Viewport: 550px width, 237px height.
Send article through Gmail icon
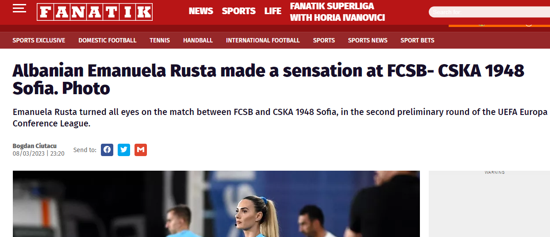[x=141, y=150]
